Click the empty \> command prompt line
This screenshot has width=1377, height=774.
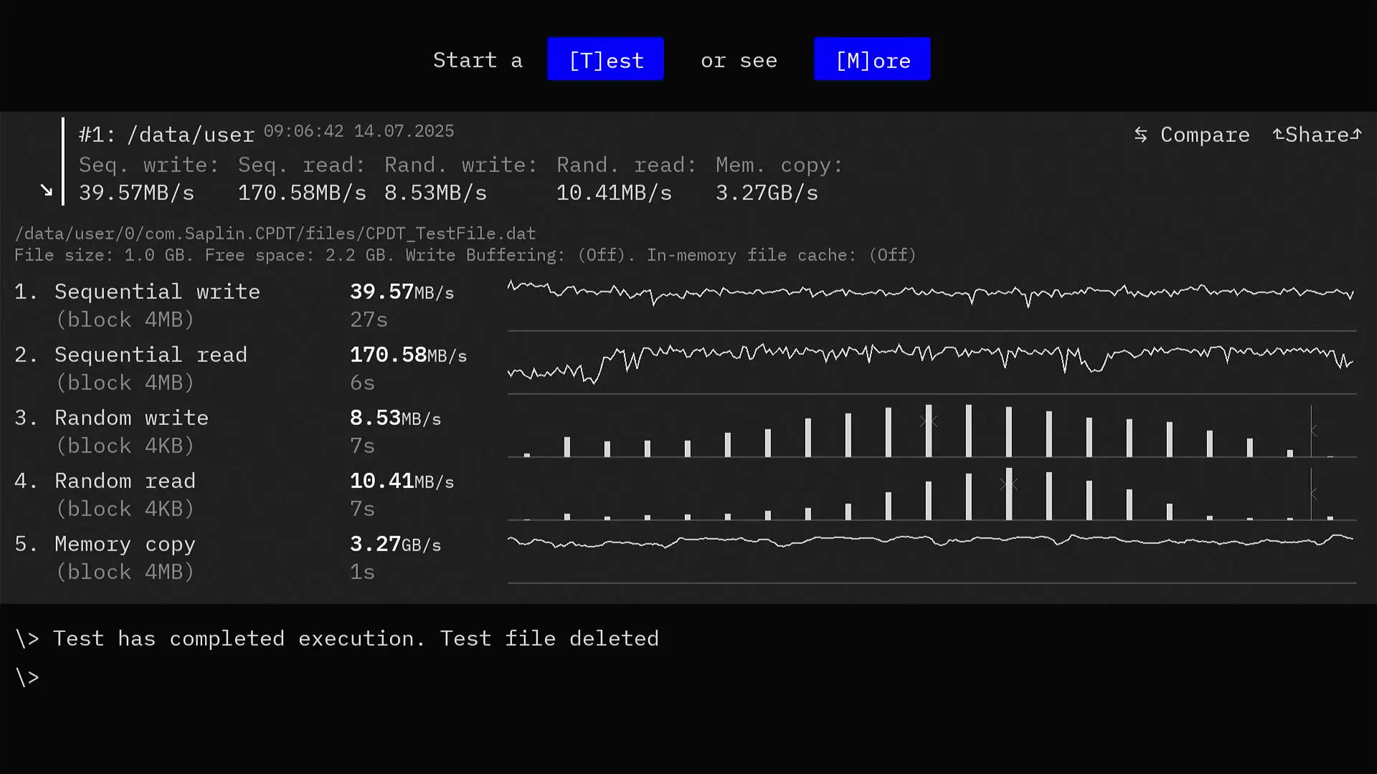tap(27, 677)
